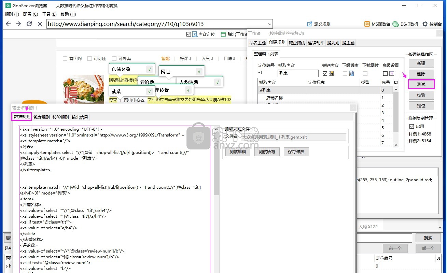The width and height of the screenshot is (447, 273).
Task: Open the URL address dropdown arrow
Action: (269, 24)
